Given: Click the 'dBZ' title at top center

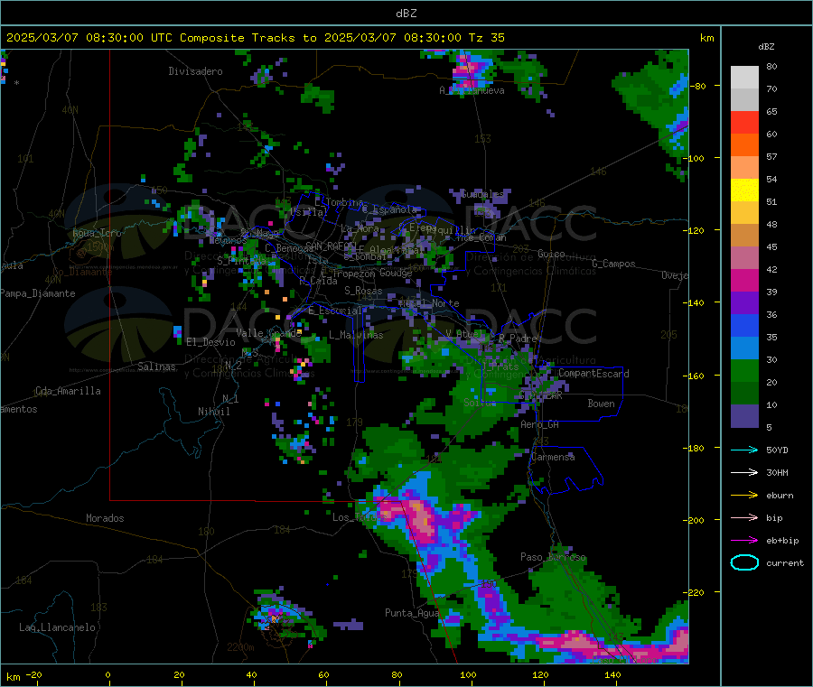Looking at the screenshot, I should [x=406, y=14].
